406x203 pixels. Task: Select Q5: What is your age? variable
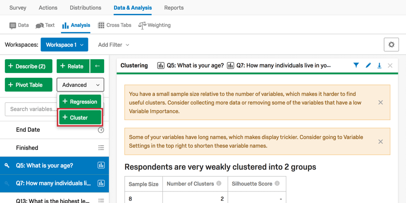coord(54,165)
